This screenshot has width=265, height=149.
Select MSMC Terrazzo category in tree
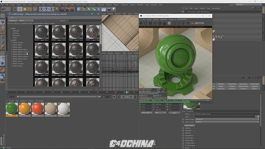pyautogui.click(x=18, y=64)
